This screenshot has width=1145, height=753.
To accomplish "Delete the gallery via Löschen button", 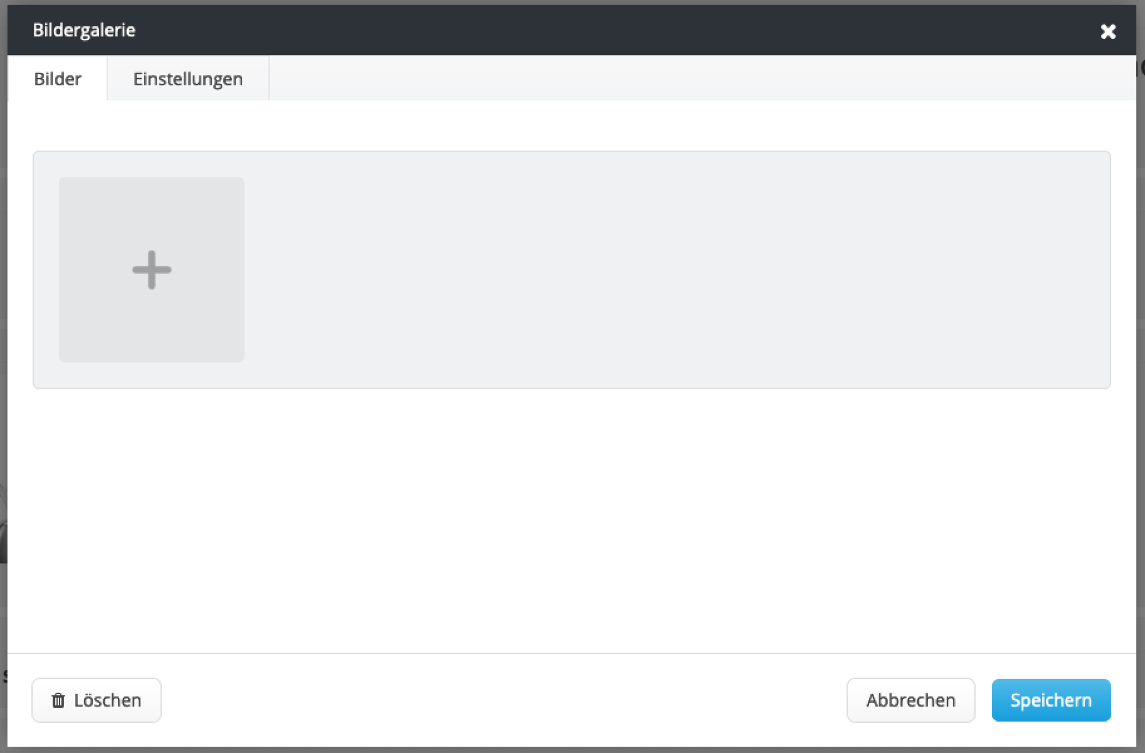I will (96, 700).
